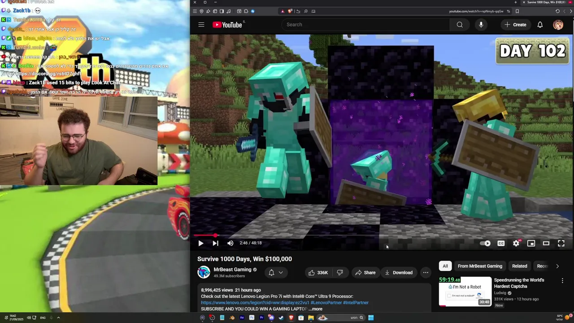The width and height of the screenshot is (574, 323).
Task: Open the browser shield icon
Action: [x=201, y=11]
